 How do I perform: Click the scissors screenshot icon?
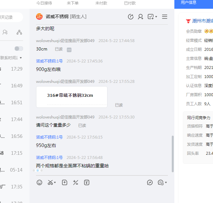pos(50,183)
